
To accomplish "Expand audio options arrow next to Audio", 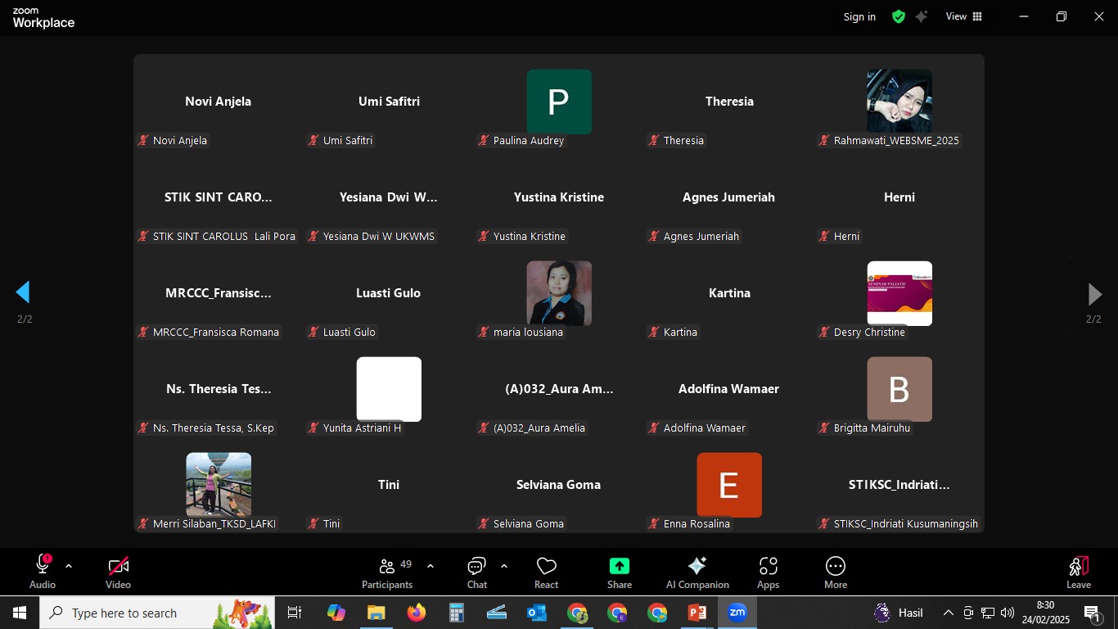I will (69, 566).
